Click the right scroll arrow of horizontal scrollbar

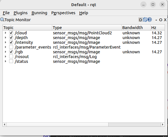(x=163, y=125)
